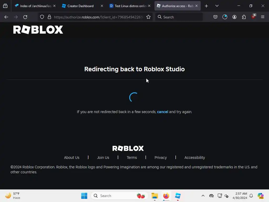Viewport: 269px width, 202px height.
Task: Open Firefox View tab list icon
Action: (x=5, y=6)
